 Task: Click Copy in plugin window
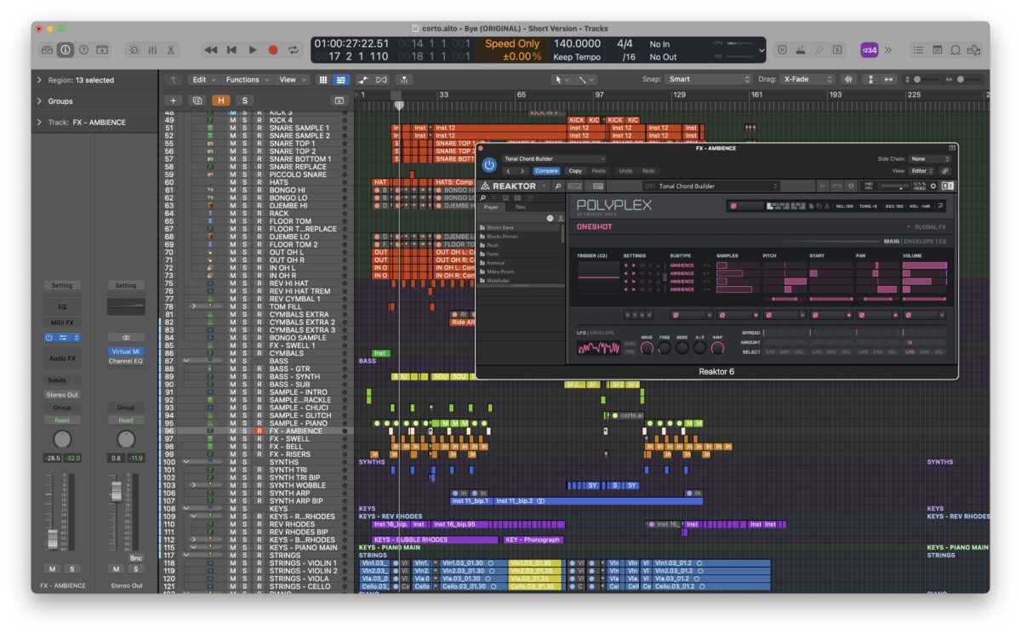[x=575, y=171]
